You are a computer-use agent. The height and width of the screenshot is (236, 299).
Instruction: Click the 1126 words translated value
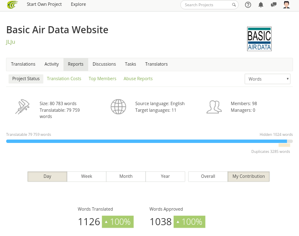click(x=89, y=222)
